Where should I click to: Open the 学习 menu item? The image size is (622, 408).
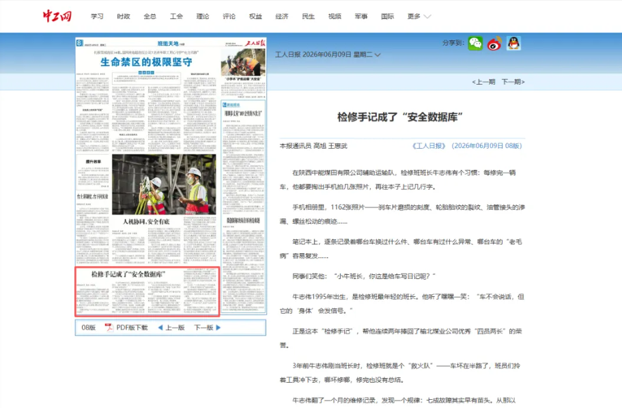[97, 16]
